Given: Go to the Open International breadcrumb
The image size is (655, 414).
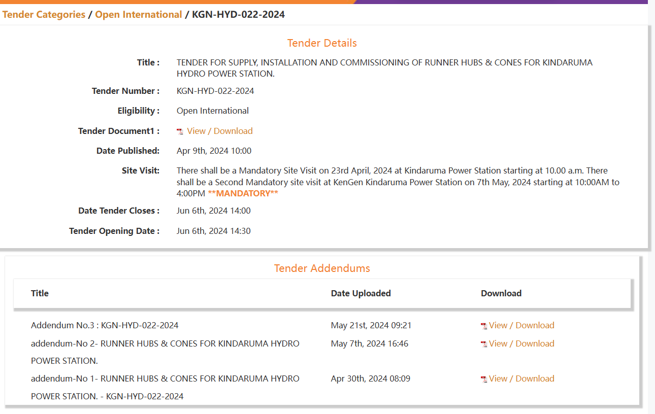Looking at the screenshot, I should pyautogui.click(x=139, y=15).
